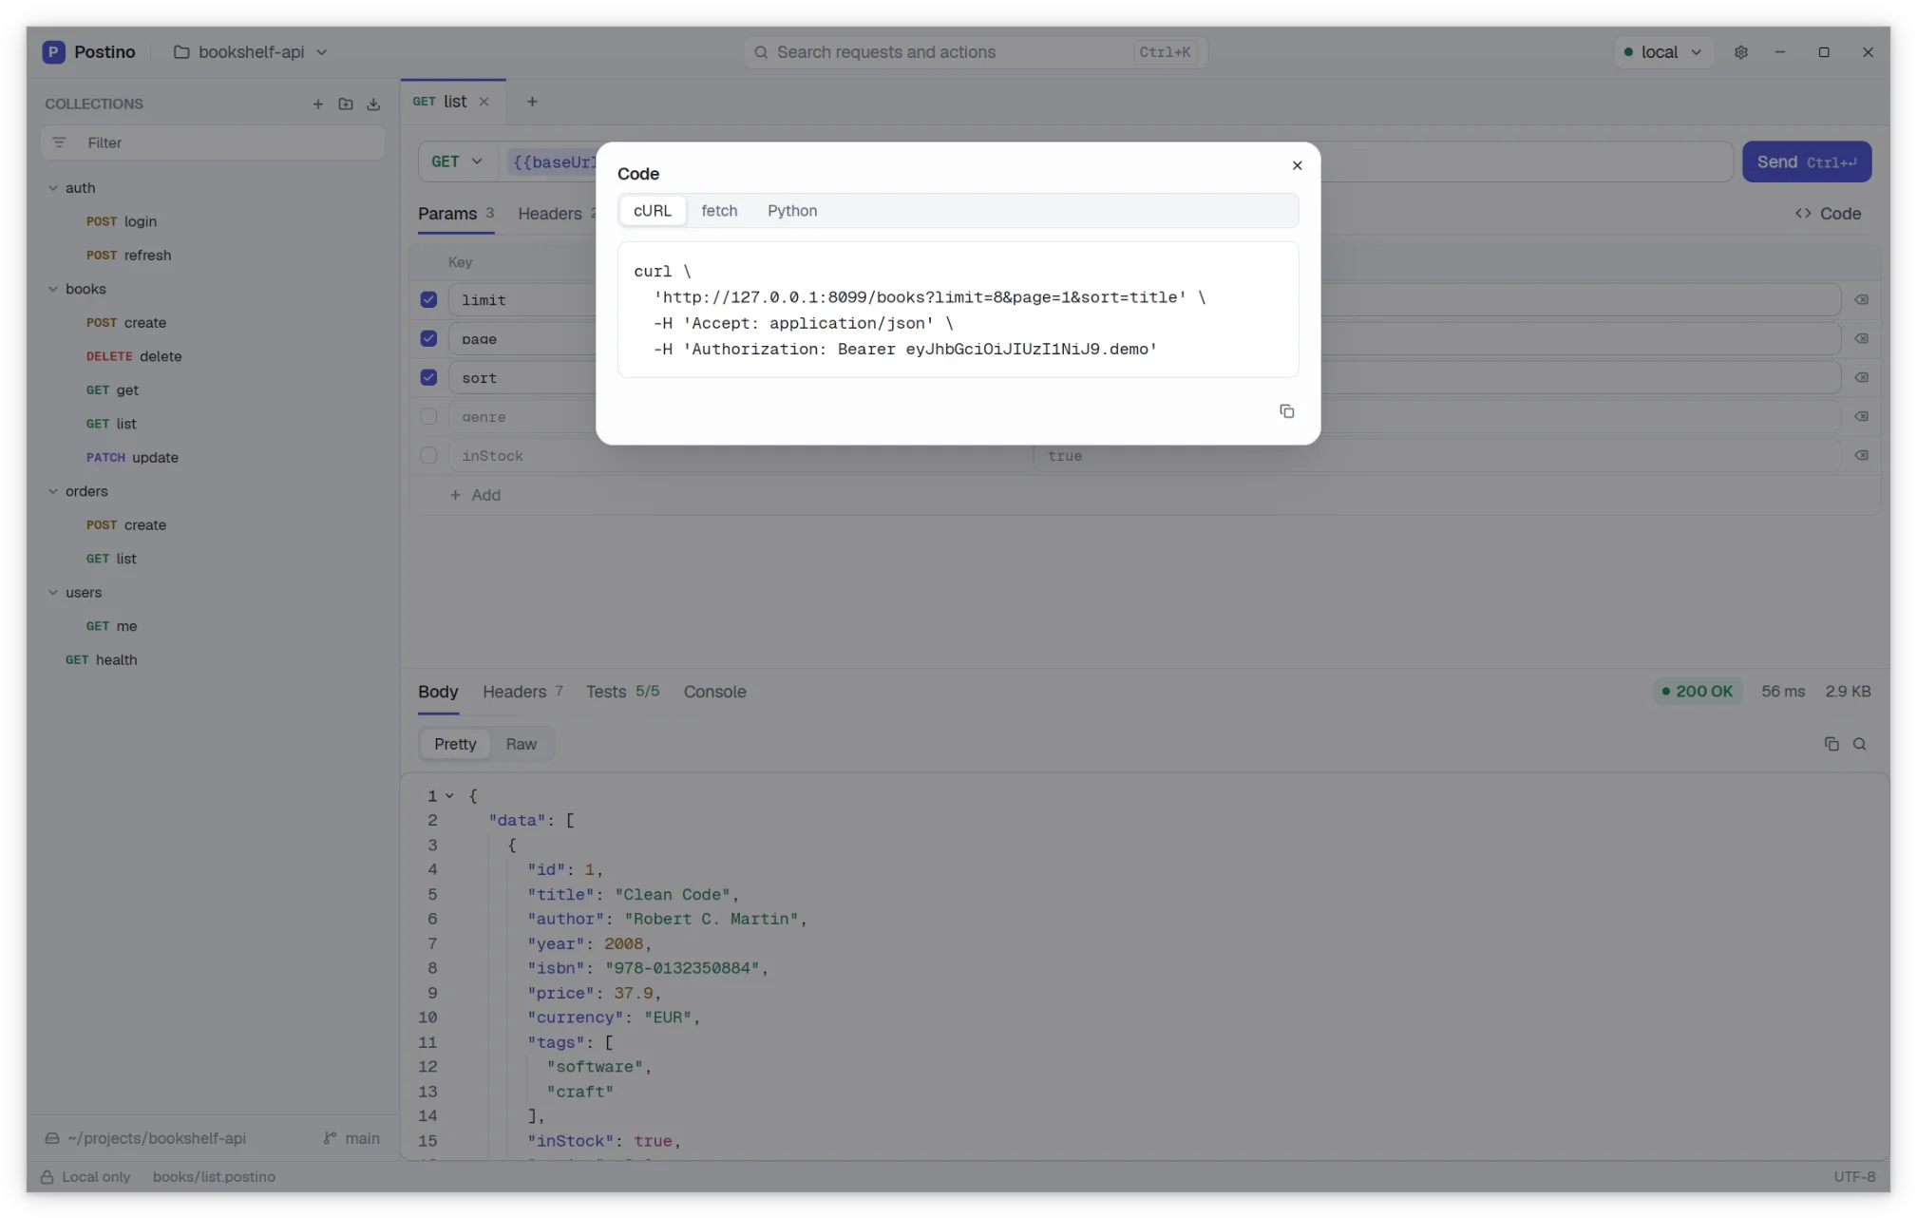Screen dimensions: 1917x1218
Task: Uncheck the sort parameter checkbox
Action: [x=428, y=378]
